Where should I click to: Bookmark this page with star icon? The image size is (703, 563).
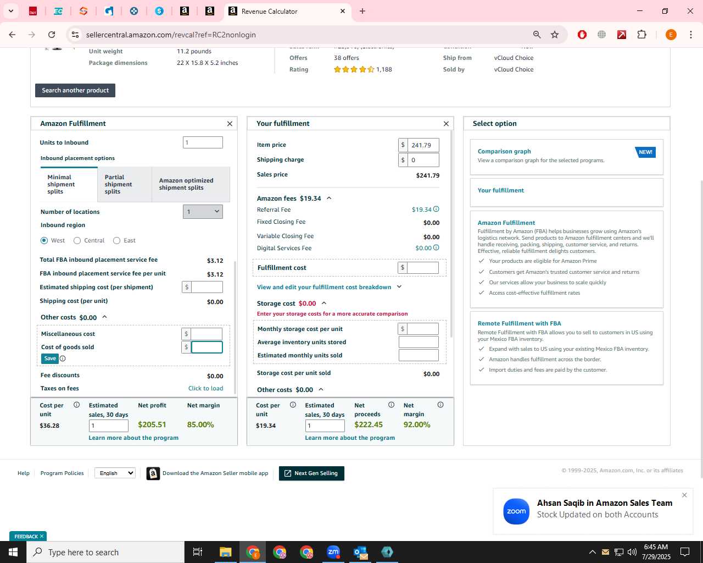tap(555, 35)
